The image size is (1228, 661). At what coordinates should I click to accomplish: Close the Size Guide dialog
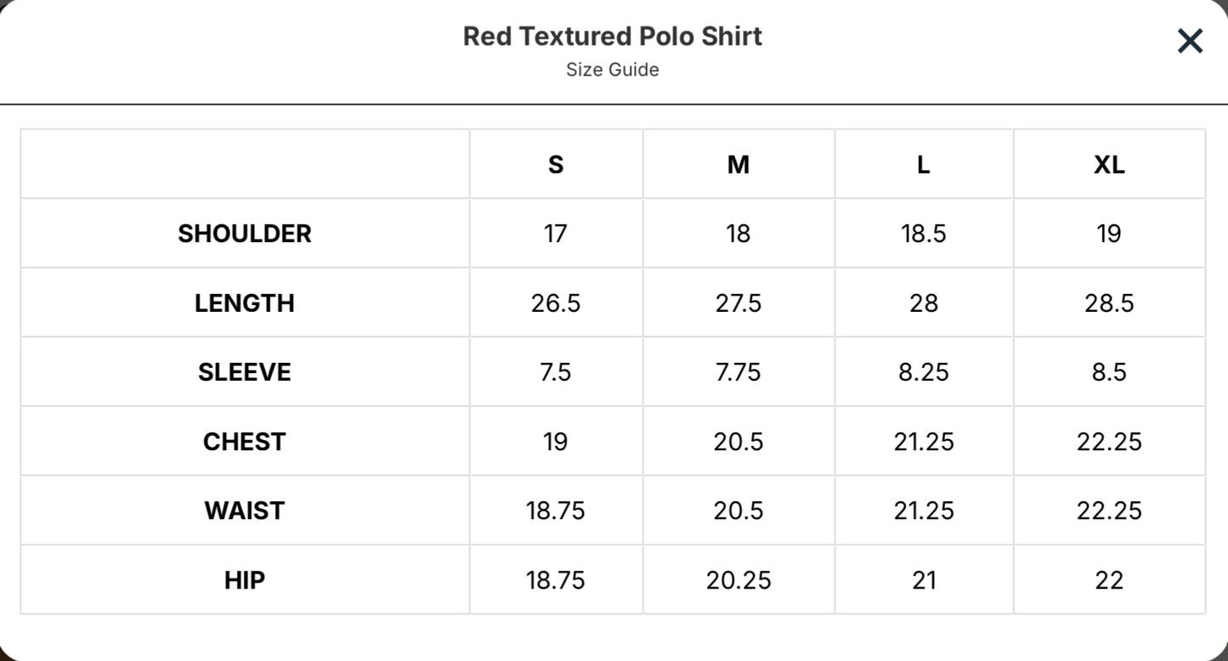coord(1190,40)
